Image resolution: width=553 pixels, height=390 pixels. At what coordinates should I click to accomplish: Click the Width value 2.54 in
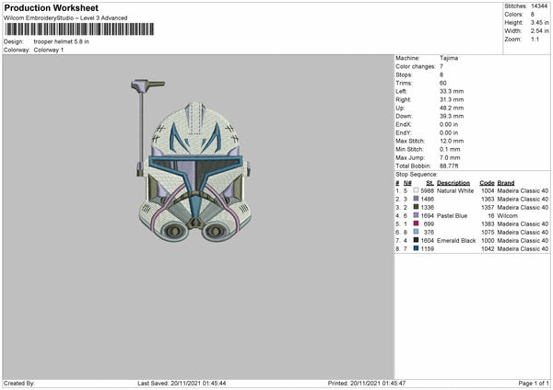tap(539, 31)
